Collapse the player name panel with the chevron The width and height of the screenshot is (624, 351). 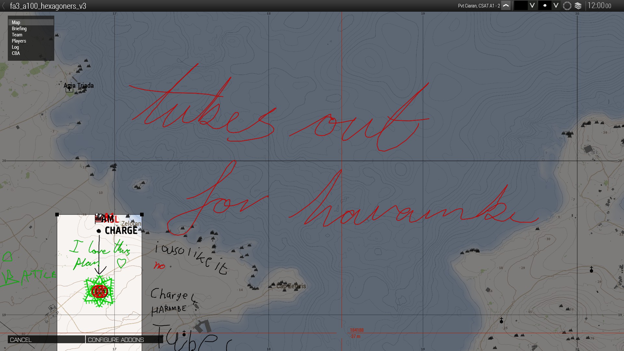506,6
